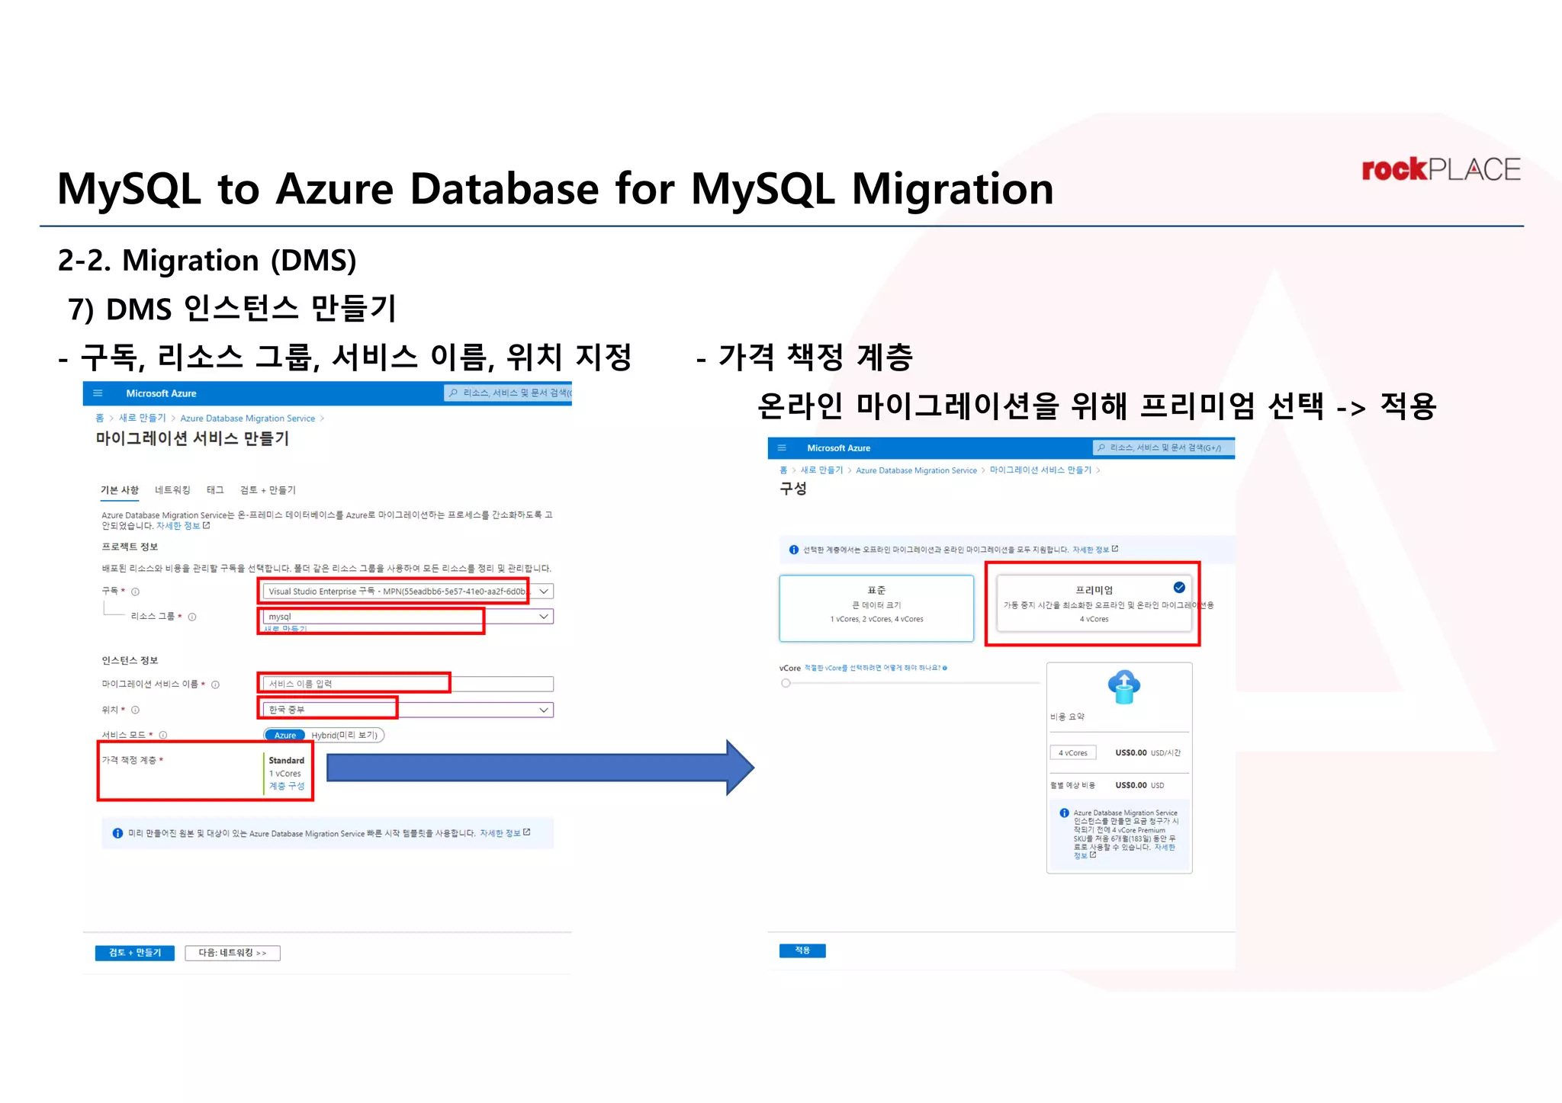Select the 표준 pricing tier card
The image size is (1562, 1103).
coord(876,608)
